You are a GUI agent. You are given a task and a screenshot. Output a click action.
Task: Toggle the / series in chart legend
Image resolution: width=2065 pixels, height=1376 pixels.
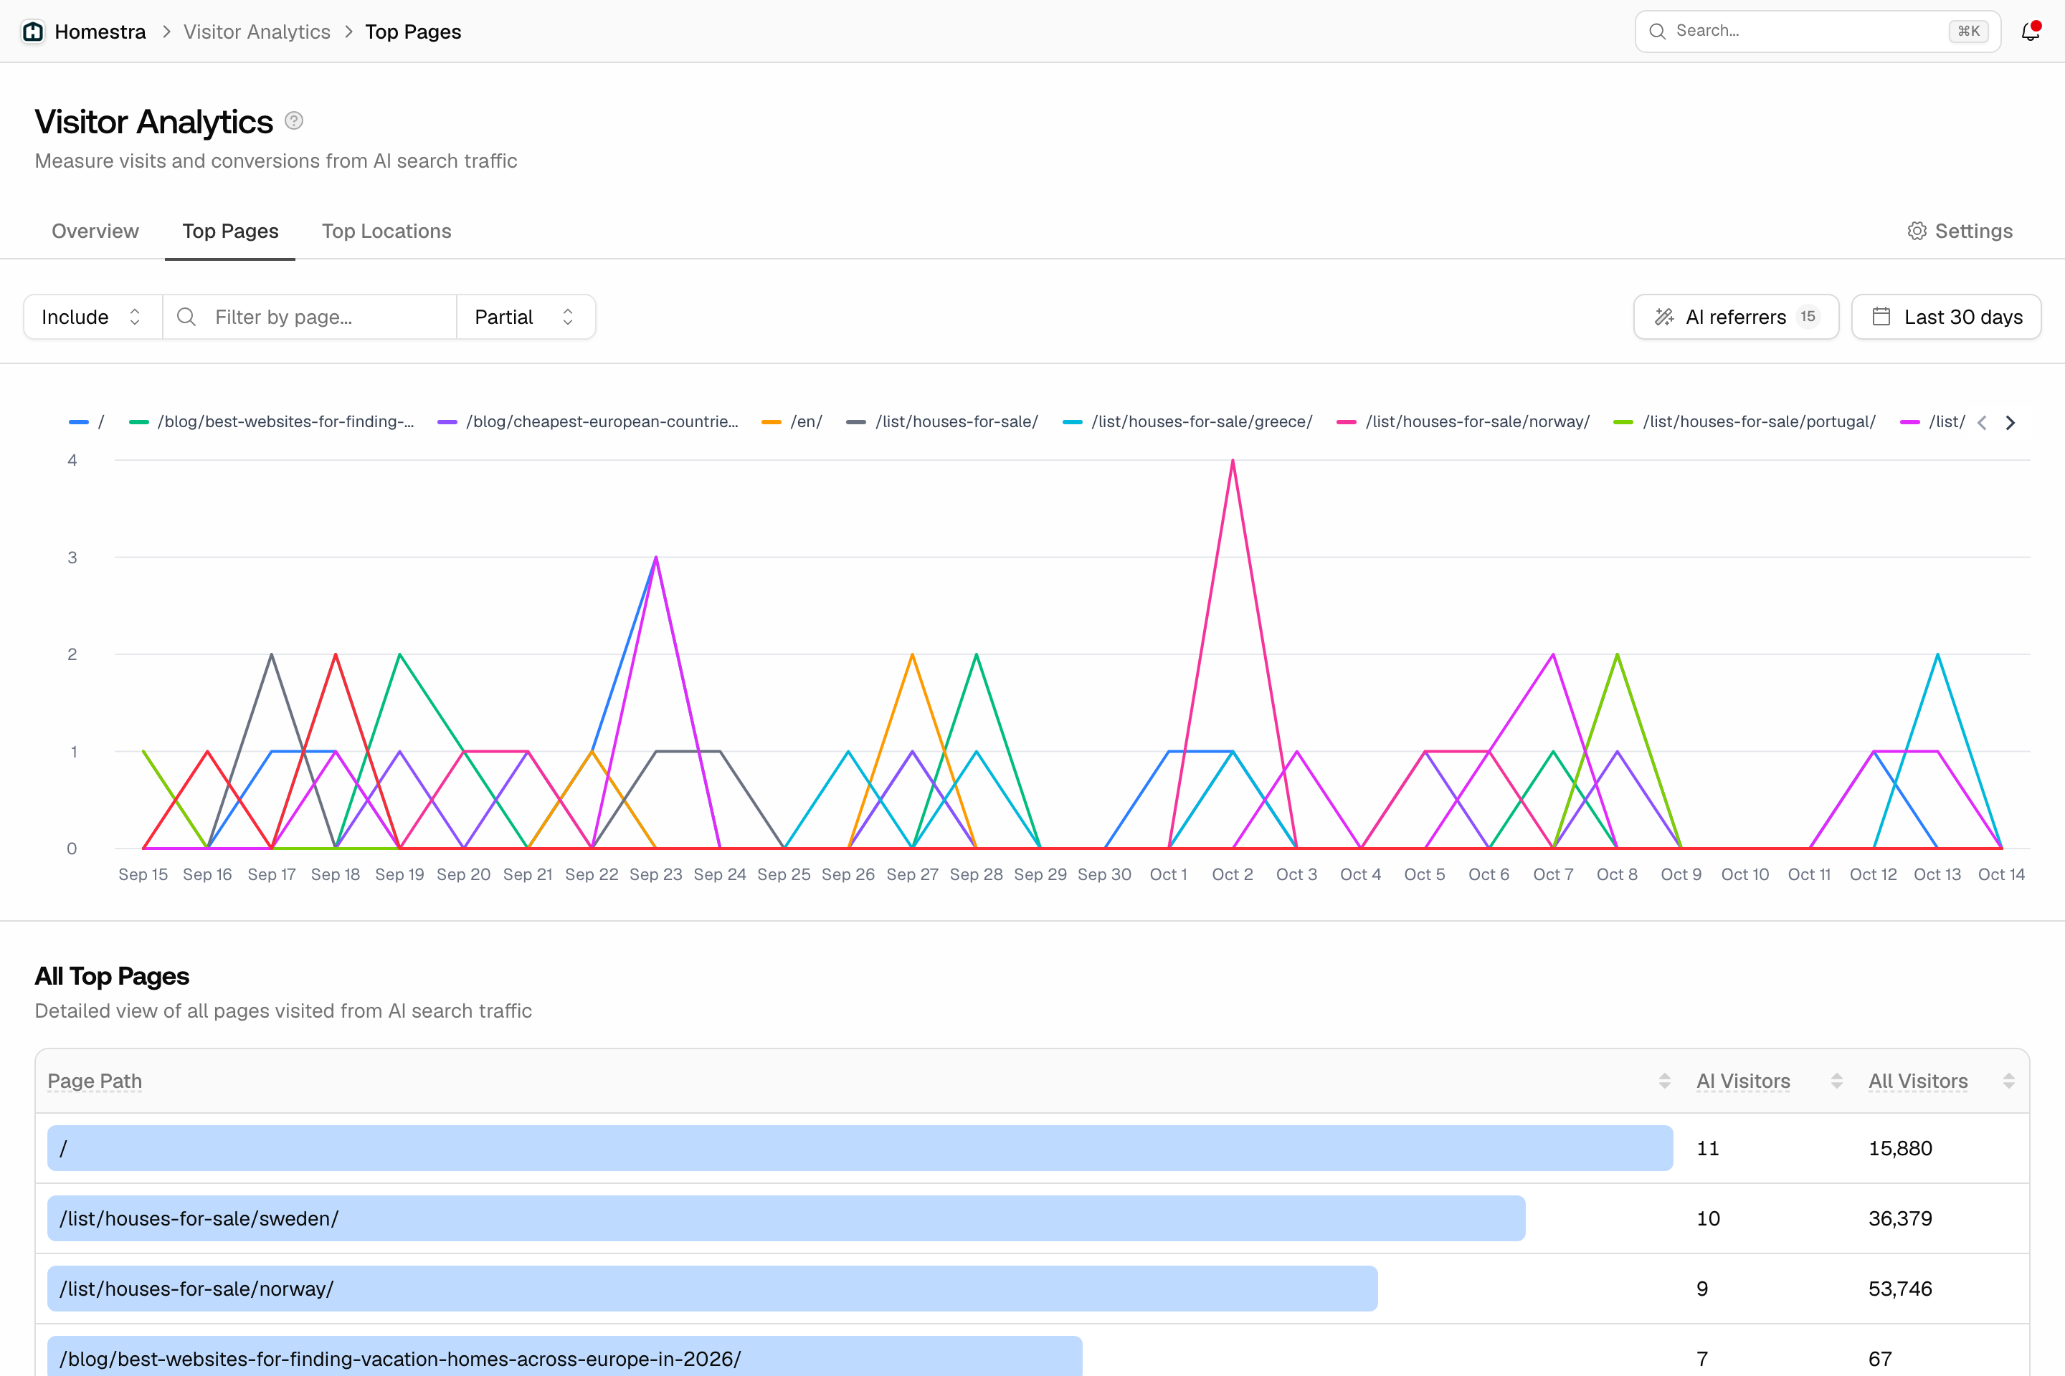(x=87, y=422)
